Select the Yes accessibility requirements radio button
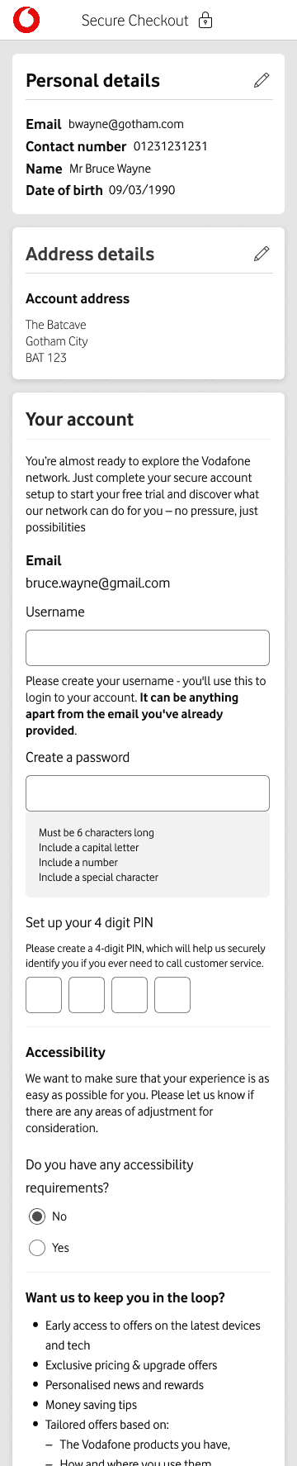This screenshot has width=297, height=1466. 36,1248
